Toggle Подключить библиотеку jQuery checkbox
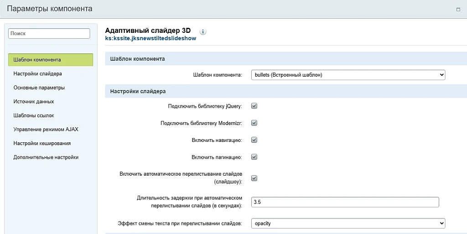Image resolution: width=467 pixels, height=234 pixels. [x=254, y=106]
